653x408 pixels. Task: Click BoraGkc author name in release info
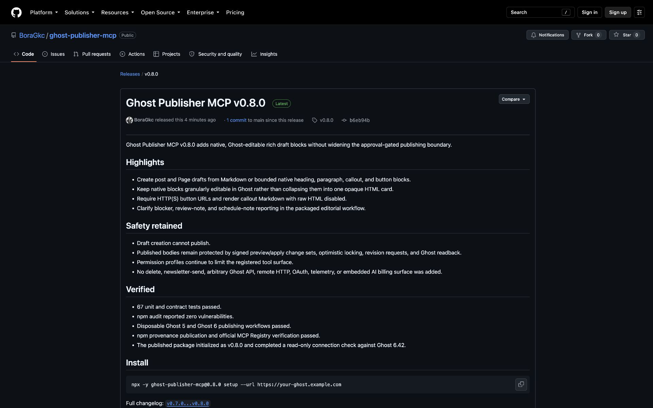pos(144,120)
